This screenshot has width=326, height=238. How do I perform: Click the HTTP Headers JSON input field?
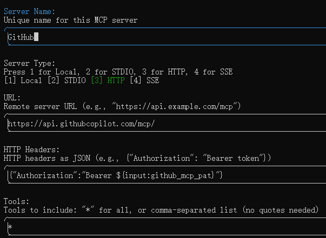click(x=165, y=175)
